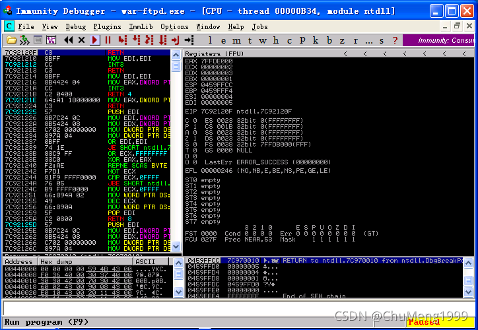The image size is (478, 330).
Task: Click the ESP register value 0459FFCC
Action: point(217,85)
